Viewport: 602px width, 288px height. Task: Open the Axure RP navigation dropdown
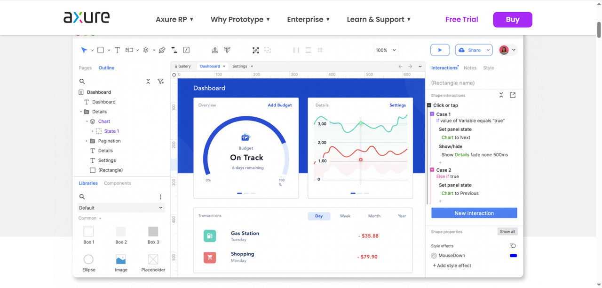click(x=174, y=19)
